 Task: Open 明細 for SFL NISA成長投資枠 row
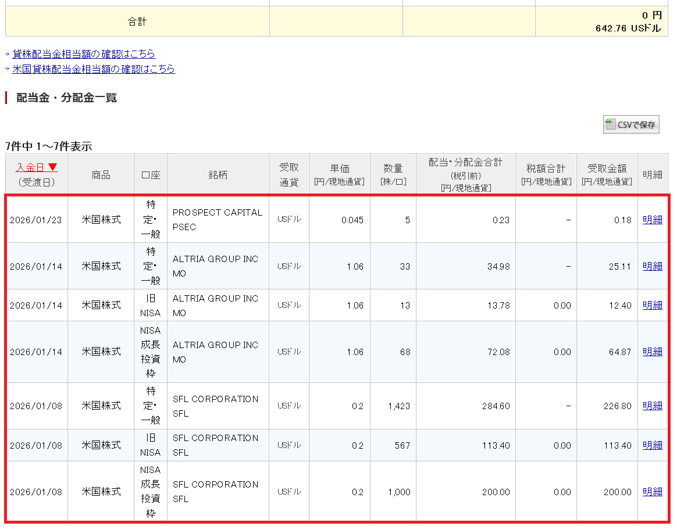point(652,492)
